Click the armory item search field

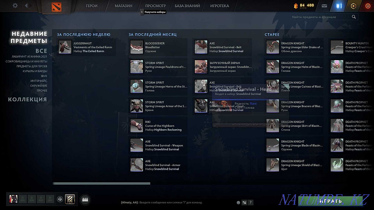coord(322,17)
